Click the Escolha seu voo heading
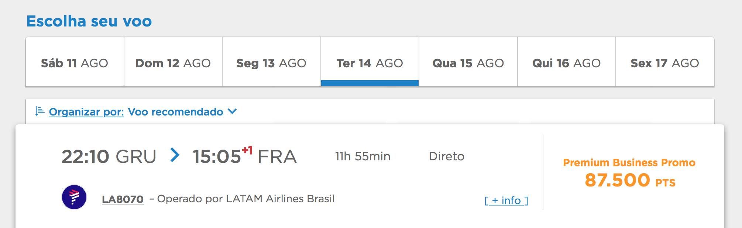The width and height of the screenshot is (742, 228). coord(89,21)
